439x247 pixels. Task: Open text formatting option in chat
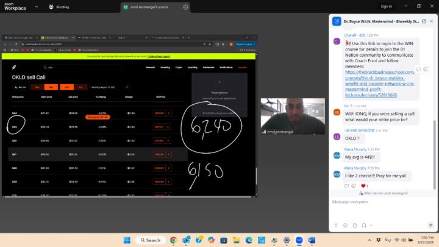tap(336, 226)
